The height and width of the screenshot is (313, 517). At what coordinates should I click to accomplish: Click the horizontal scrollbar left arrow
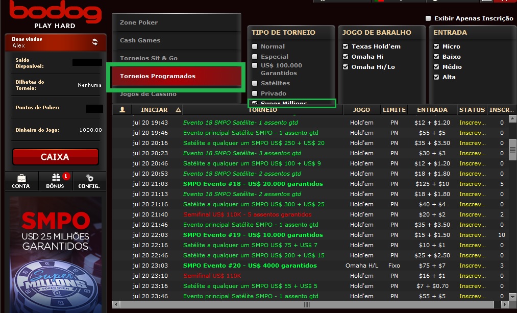pos(116,304)
